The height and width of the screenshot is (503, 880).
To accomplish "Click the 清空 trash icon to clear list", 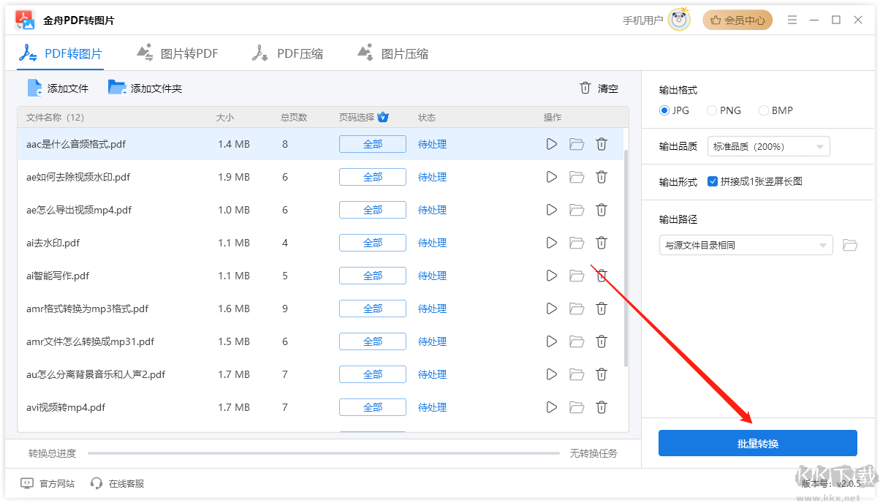I will 585,88.
